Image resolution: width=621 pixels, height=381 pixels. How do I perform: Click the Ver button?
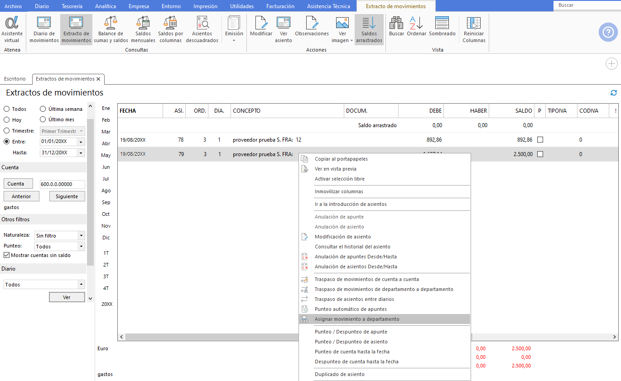point(67,297)
